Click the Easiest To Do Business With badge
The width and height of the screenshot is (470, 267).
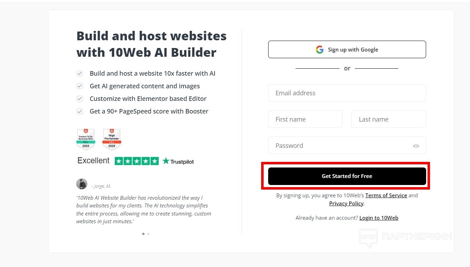[86, 139]
